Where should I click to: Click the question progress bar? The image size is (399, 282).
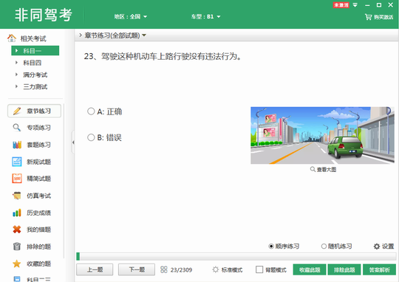tap(236, 256)
